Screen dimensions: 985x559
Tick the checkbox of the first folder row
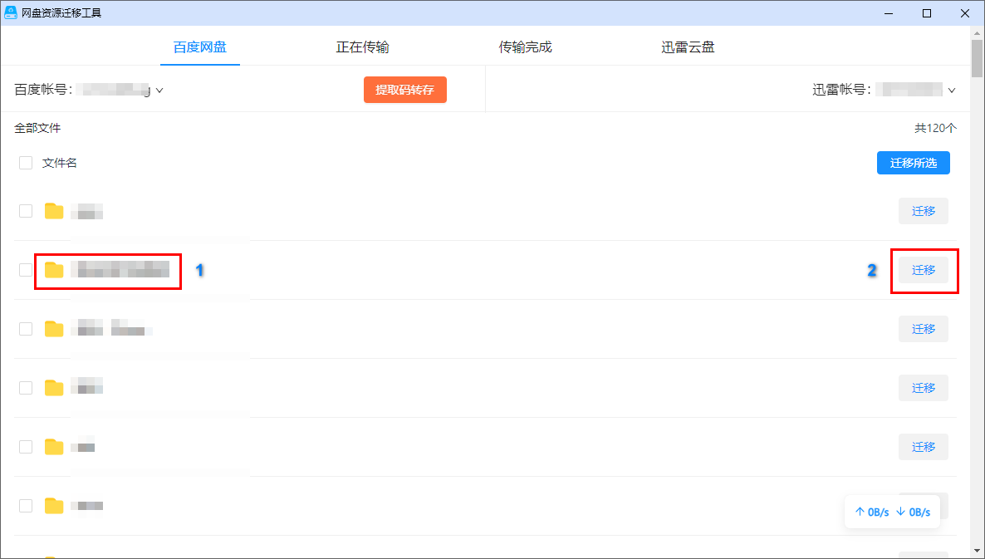pos(26,211)
